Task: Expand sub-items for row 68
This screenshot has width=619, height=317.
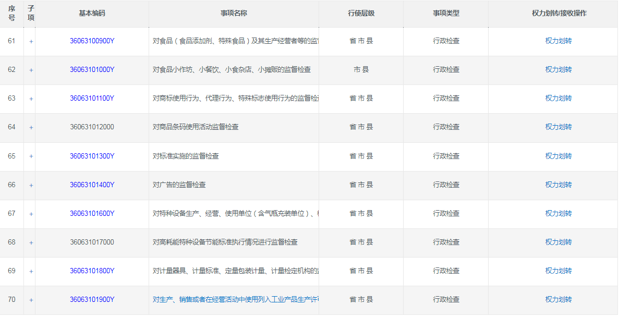Action: [x=31, y=242]
